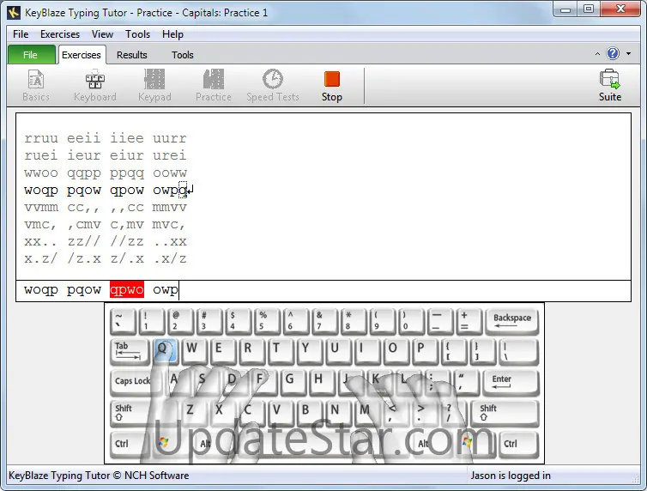
Task: Switch to the Exercises ribbon tab
Action: pyautogui.click(x=82, y=55)
